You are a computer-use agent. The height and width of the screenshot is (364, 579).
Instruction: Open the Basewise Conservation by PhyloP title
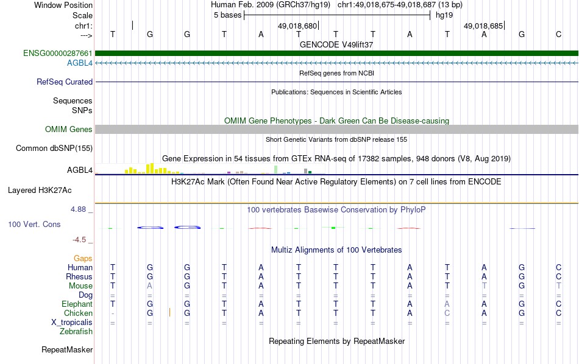pyautogui.click(x=336, y=210)
